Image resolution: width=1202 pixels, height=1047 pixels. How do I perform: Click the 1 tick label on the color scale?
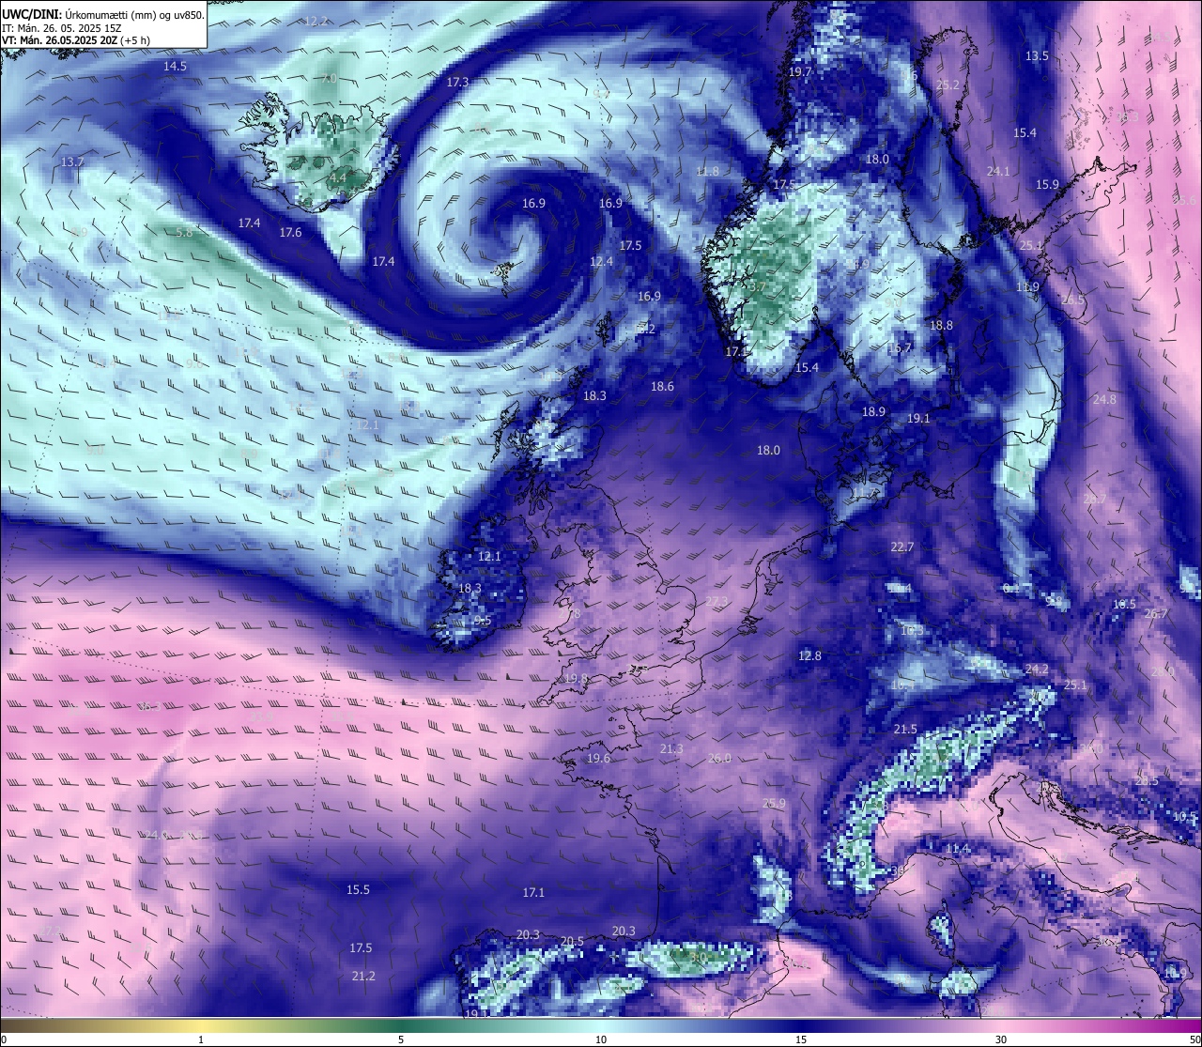tap(201, 1039)
